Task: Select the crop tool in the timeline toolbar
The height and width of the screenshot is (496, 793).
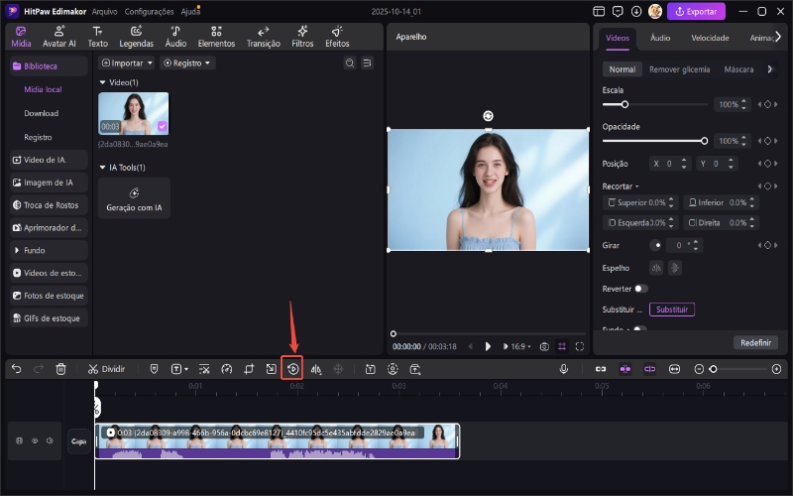Action: point(249,368)
